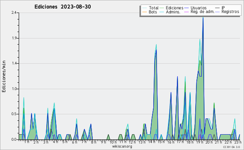Viewport: 244px width, 150px height.
Task: Click the 0.5 y-axis value
Action: 14,114
